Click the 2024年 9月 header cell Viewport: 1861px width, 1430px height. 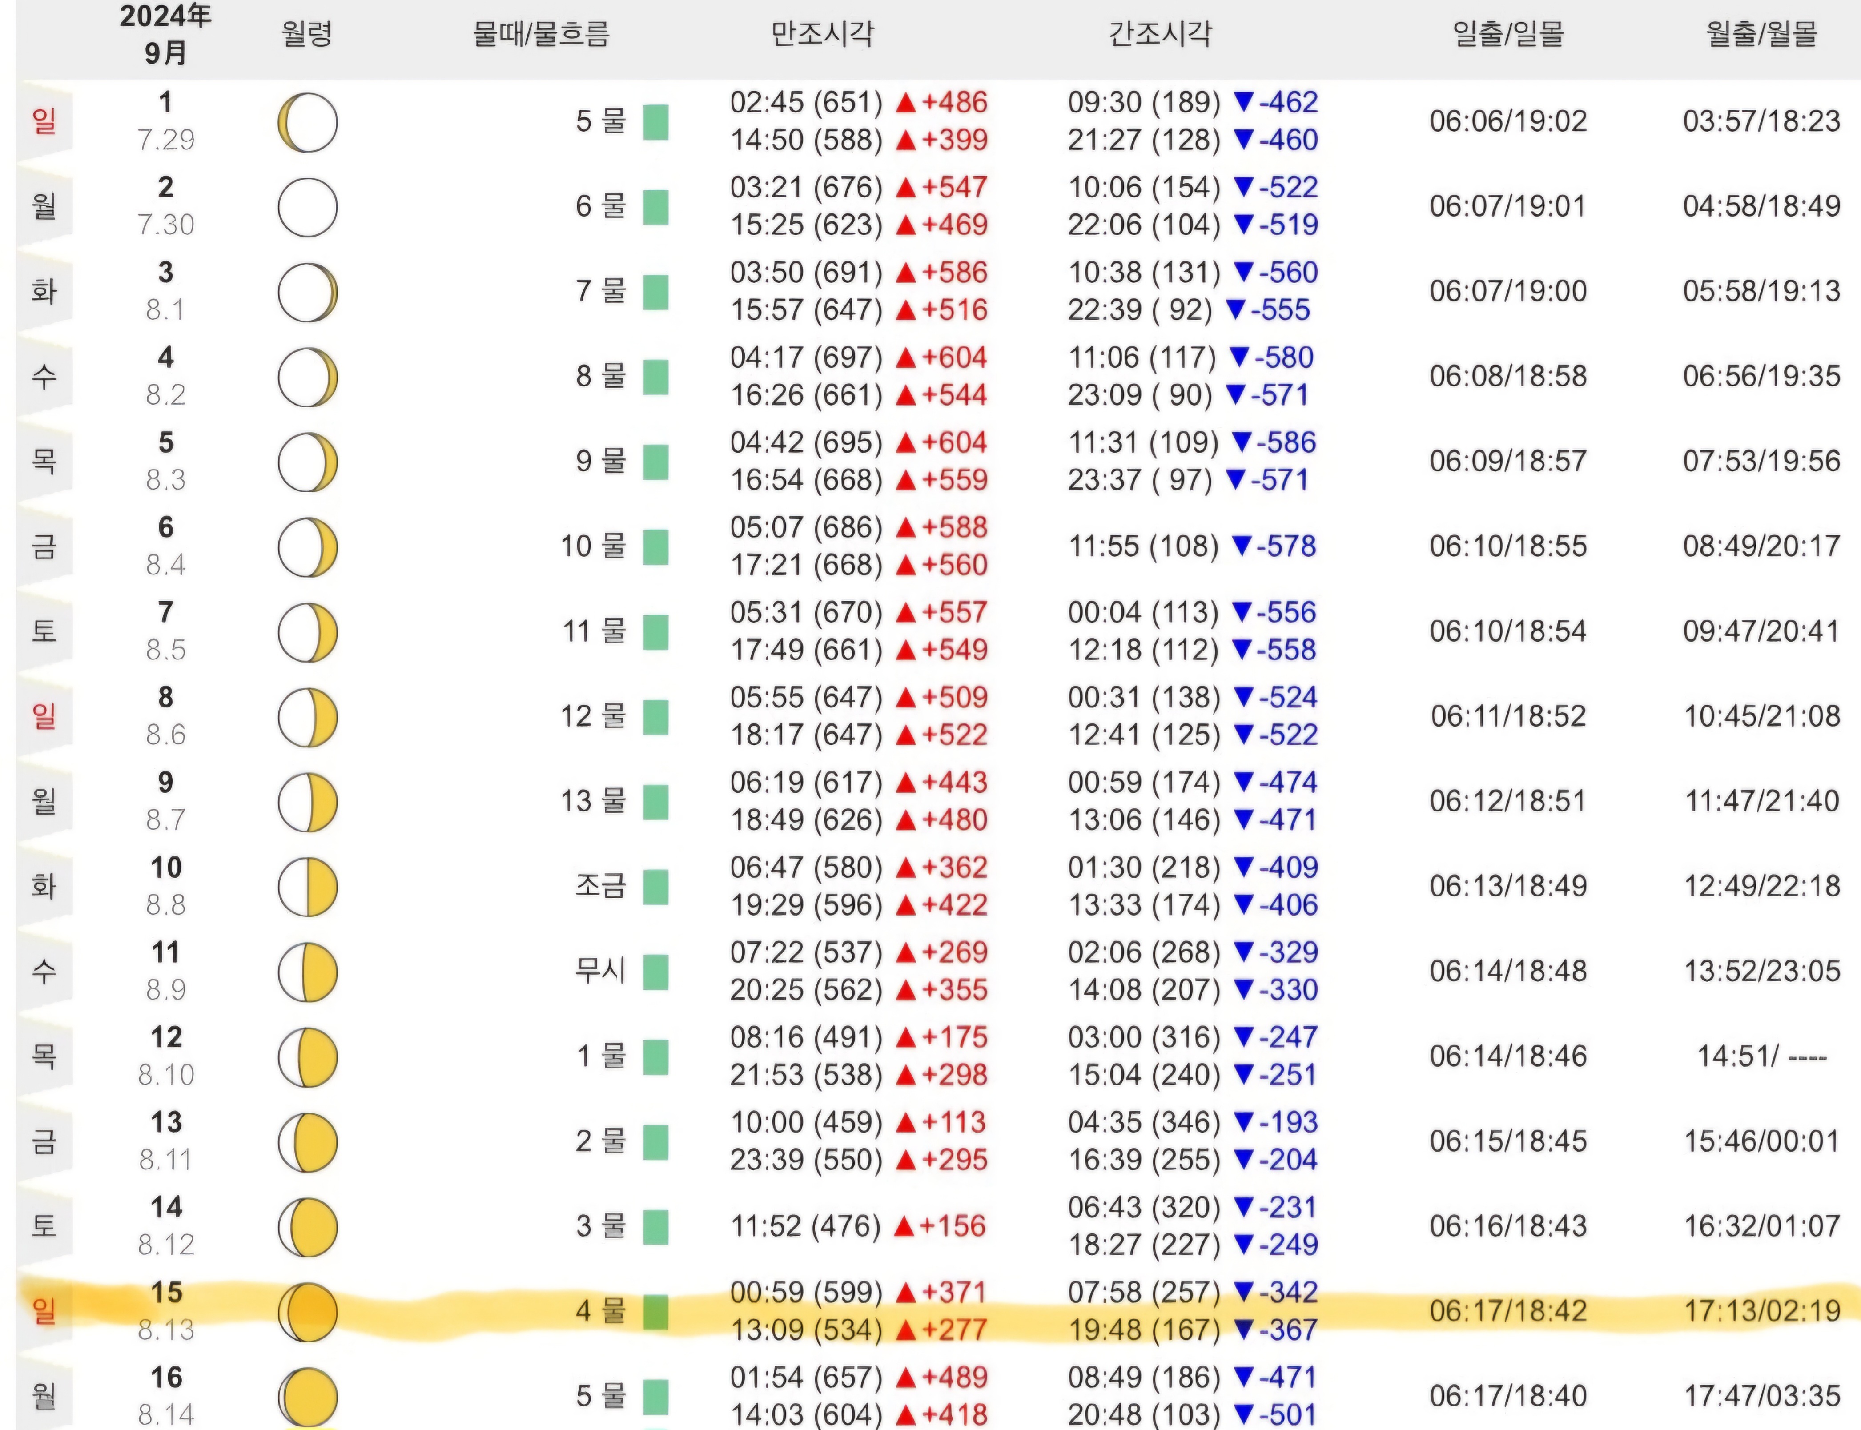166,34
